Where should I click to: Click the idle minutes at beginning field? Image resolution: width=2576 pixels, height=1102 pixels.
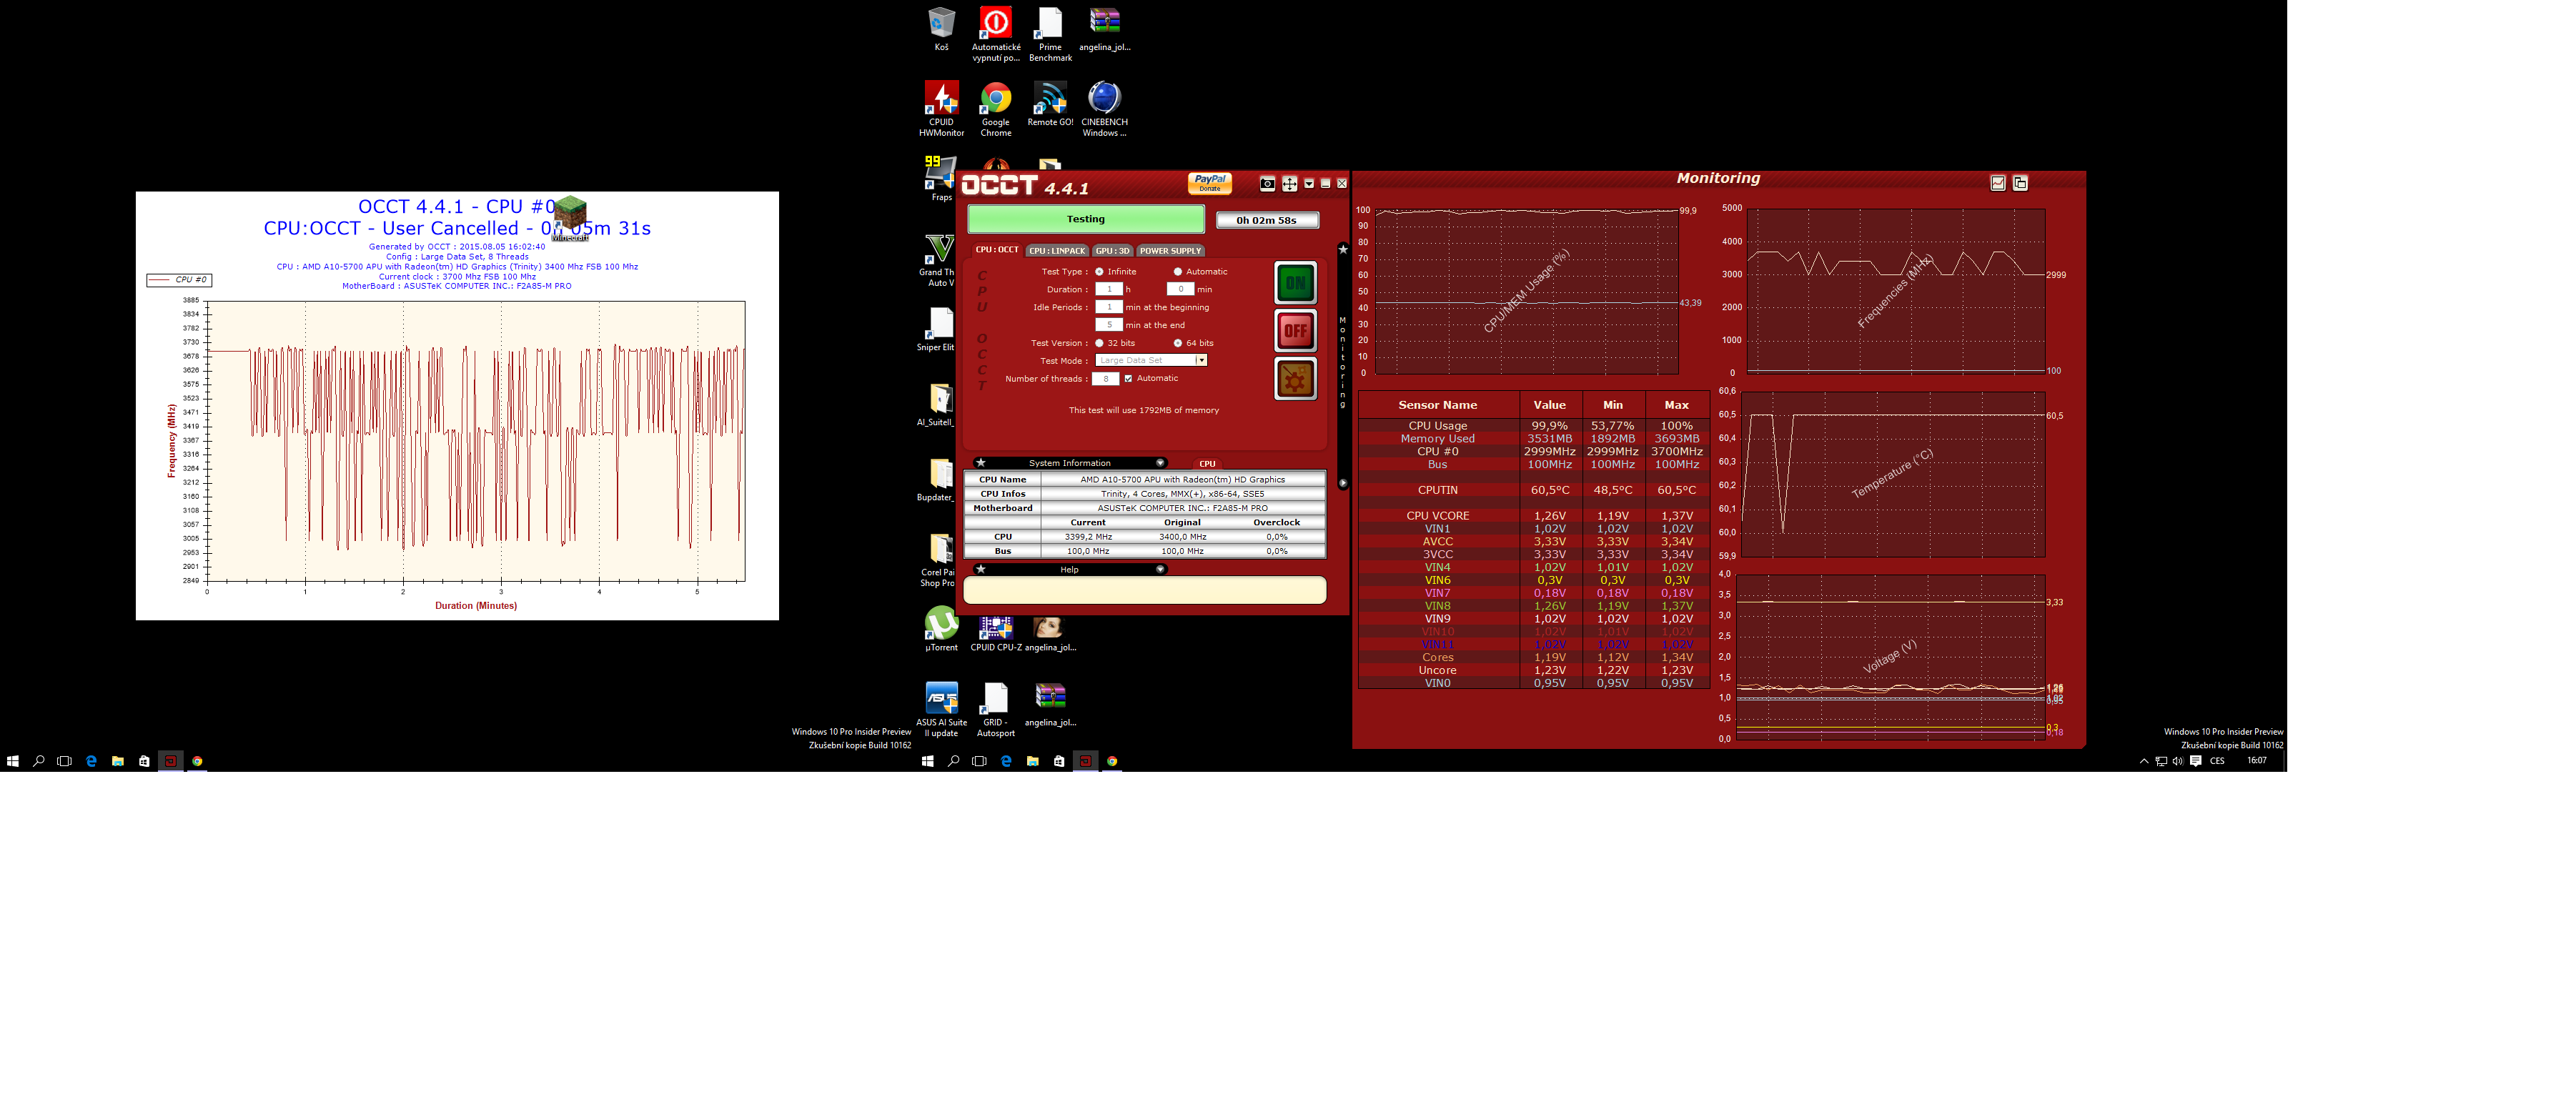point(1109,307)
